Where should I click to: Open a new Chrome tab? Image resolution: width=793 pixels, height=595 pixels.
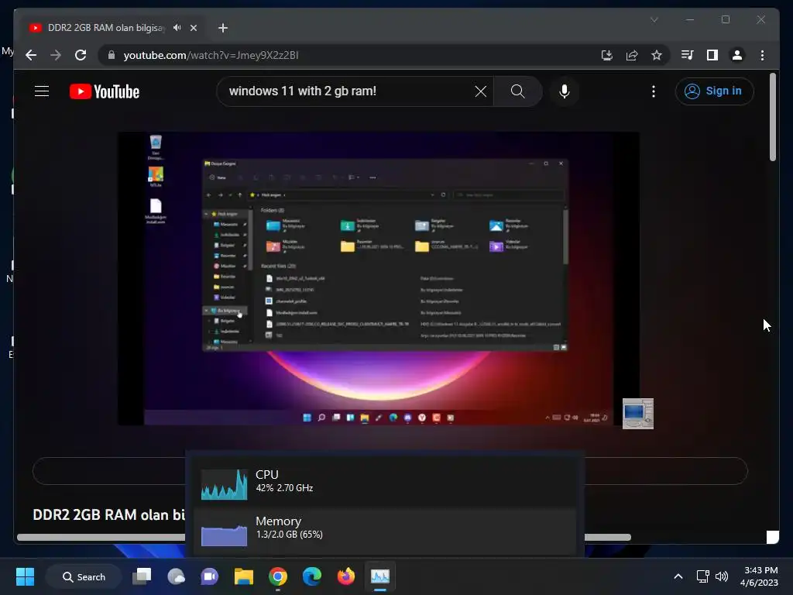[223, 28]
